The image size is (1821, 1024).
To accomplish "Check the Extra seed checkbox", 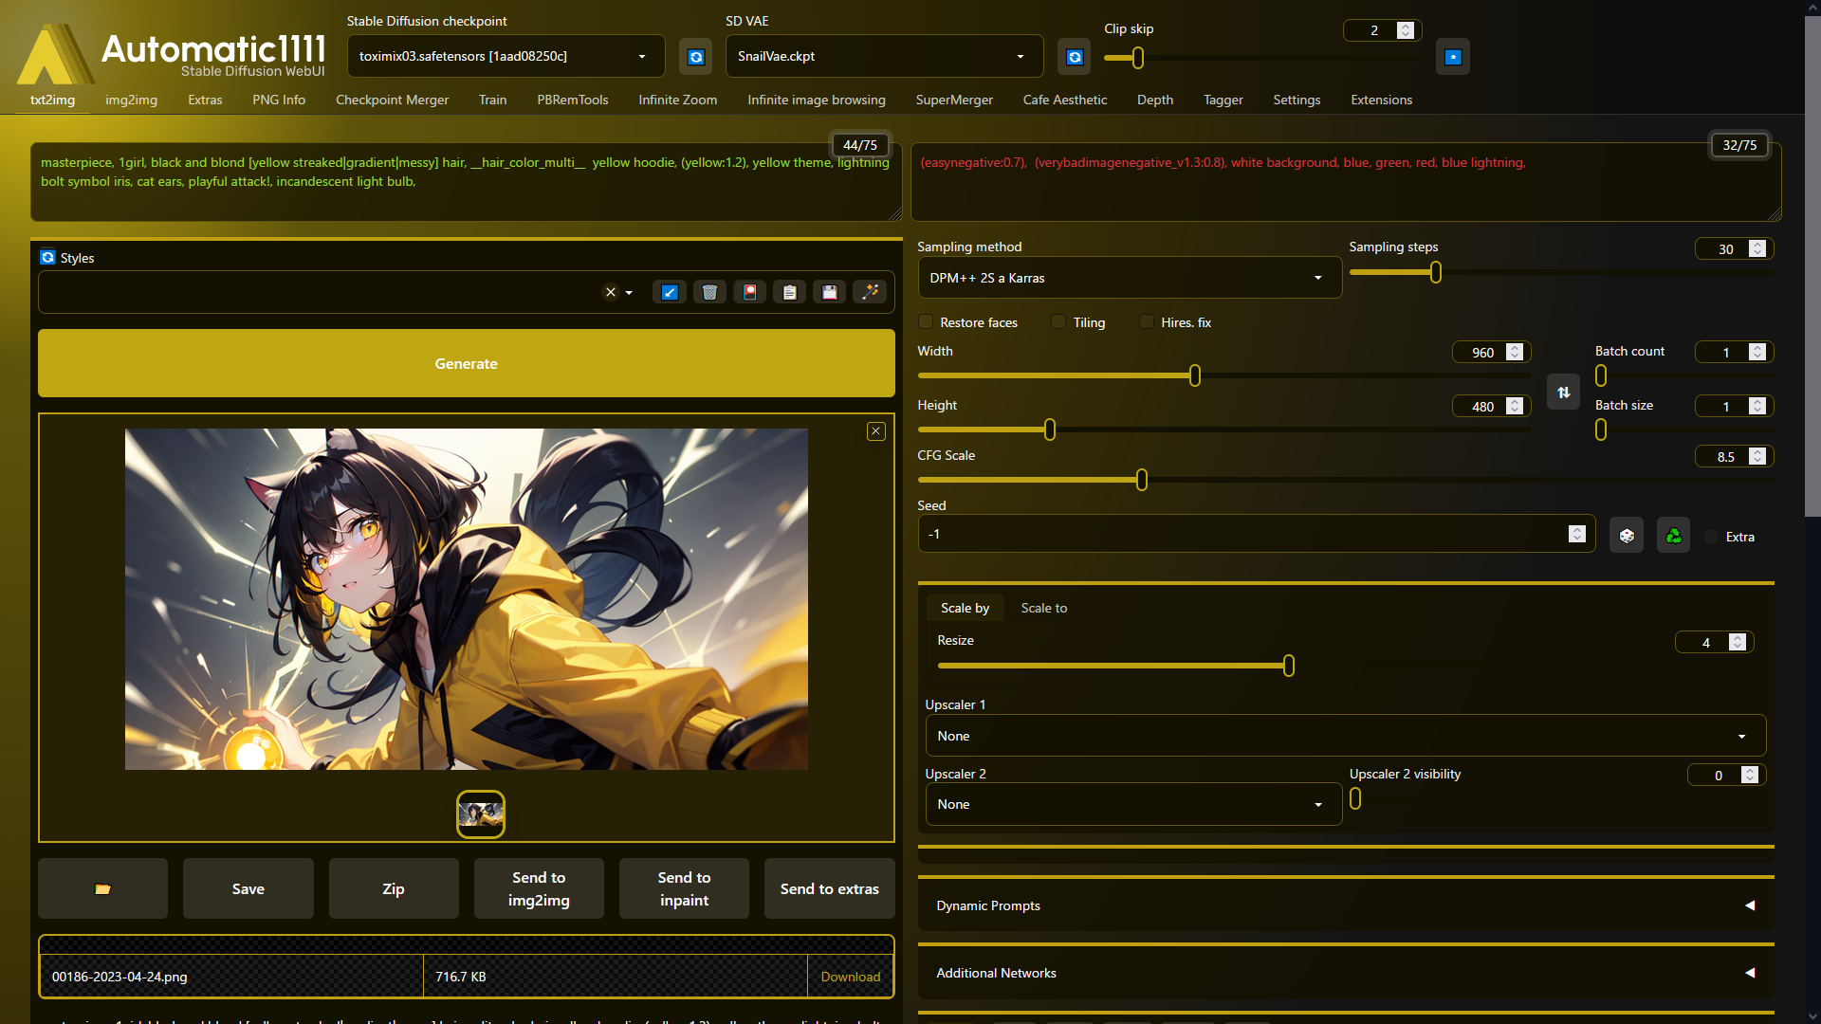I will (1712, 537).
